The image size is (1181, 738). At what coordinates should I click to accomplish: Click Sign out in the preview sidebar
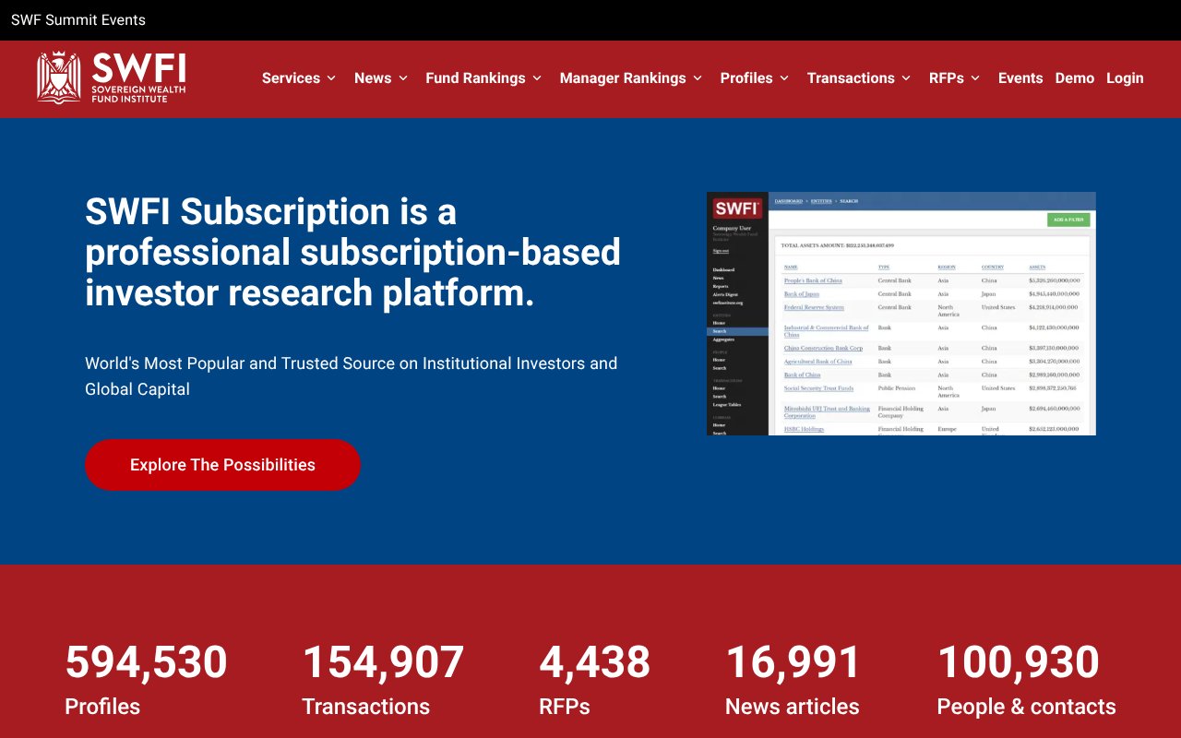[721, 251]
